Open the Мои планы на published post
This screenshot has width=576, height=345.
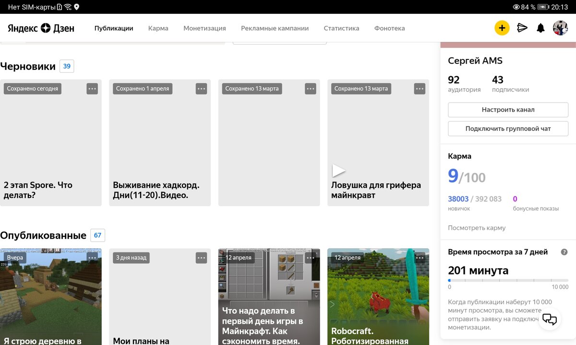(x=160, y=297)
